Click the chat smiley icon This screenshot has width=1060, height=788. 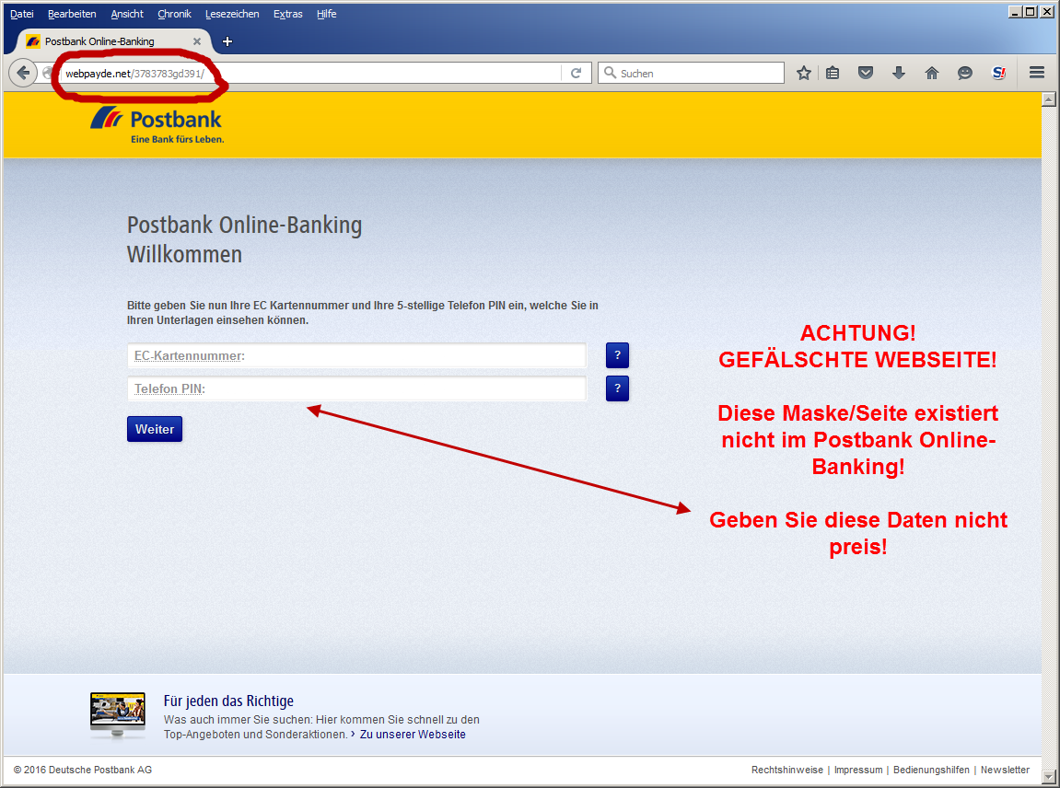(x=964, y=73)
